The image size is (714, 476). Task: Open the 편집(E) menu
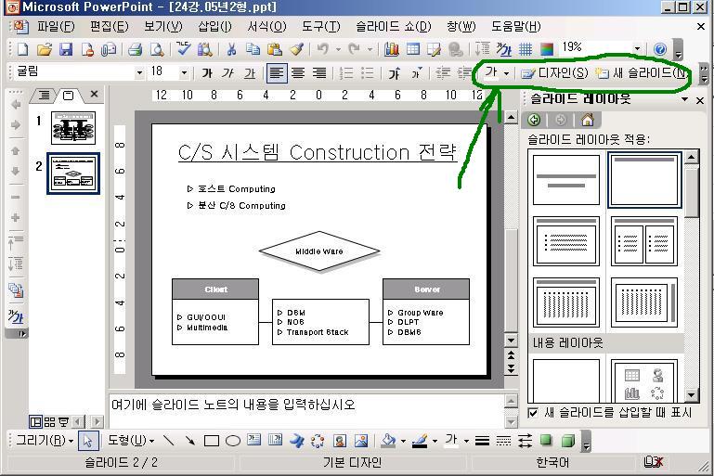click(110, 26)
